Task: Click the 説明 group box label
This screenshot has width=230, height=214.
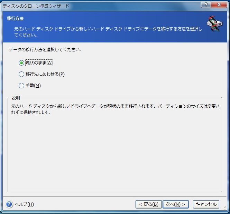Action: (x=16, y=98)
